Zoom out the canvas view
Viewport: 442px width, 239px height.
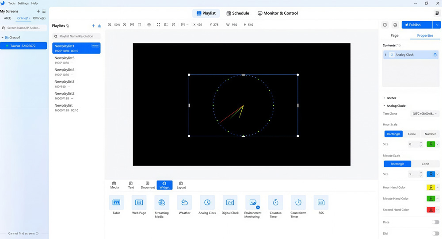pos(109,24)
